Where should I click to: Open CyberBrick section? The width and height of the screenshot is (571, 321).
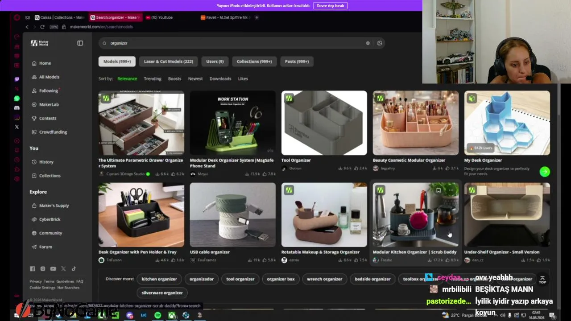(x=46, y=220)
